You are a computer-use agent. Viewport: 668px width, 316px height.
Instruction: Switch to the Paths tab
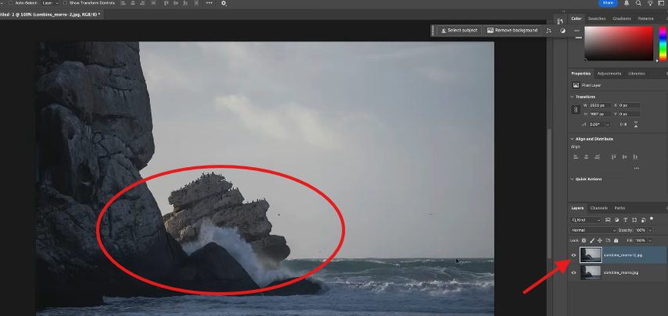pyautogui.click(x=620, y=208)
